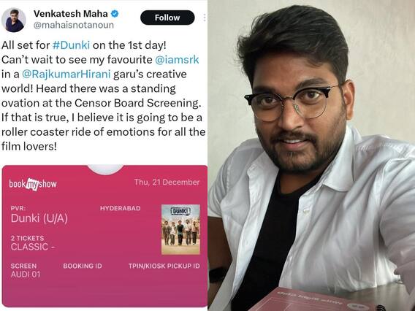Viewport: 415px width, 311px height.
Task: Open the three-dot more options menu
Action: pos(205,18)
